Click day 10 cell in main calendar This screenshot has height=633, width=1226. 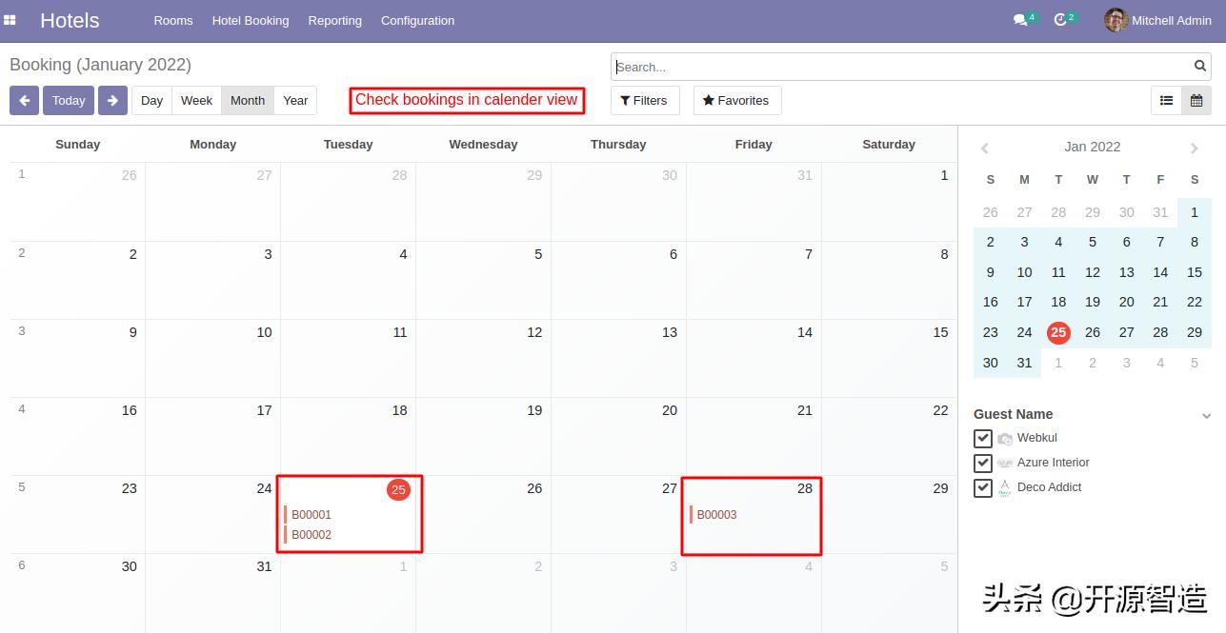(x=213, y=358)
